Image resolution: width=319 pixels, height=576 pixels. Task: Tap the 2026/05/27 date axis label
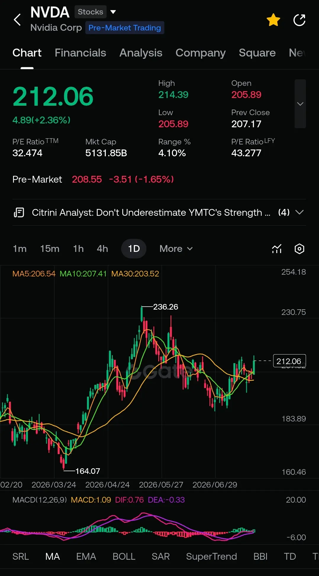[161, 485]
